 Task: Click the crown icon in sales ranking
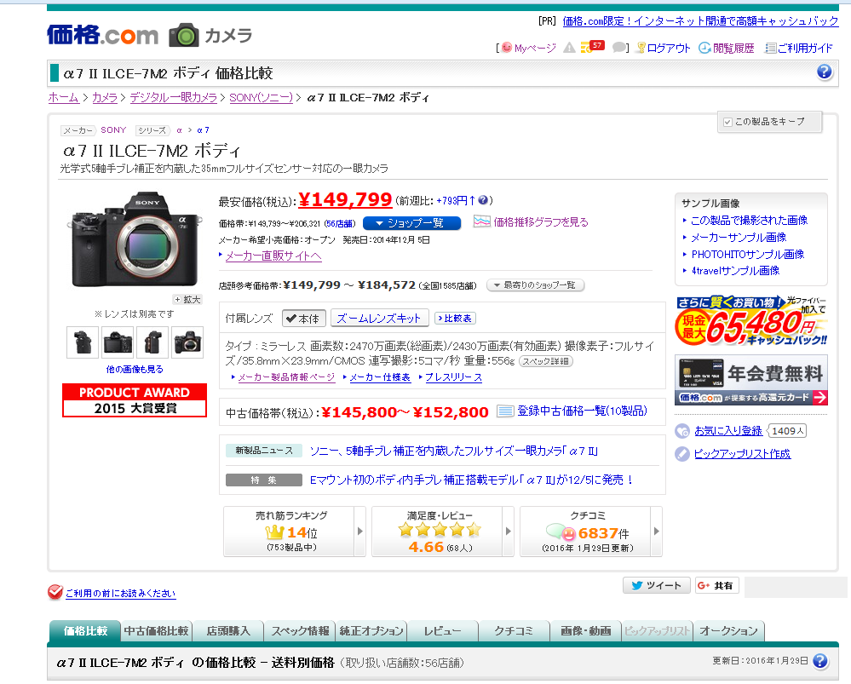pyautogui.click(x=274, y=532)
